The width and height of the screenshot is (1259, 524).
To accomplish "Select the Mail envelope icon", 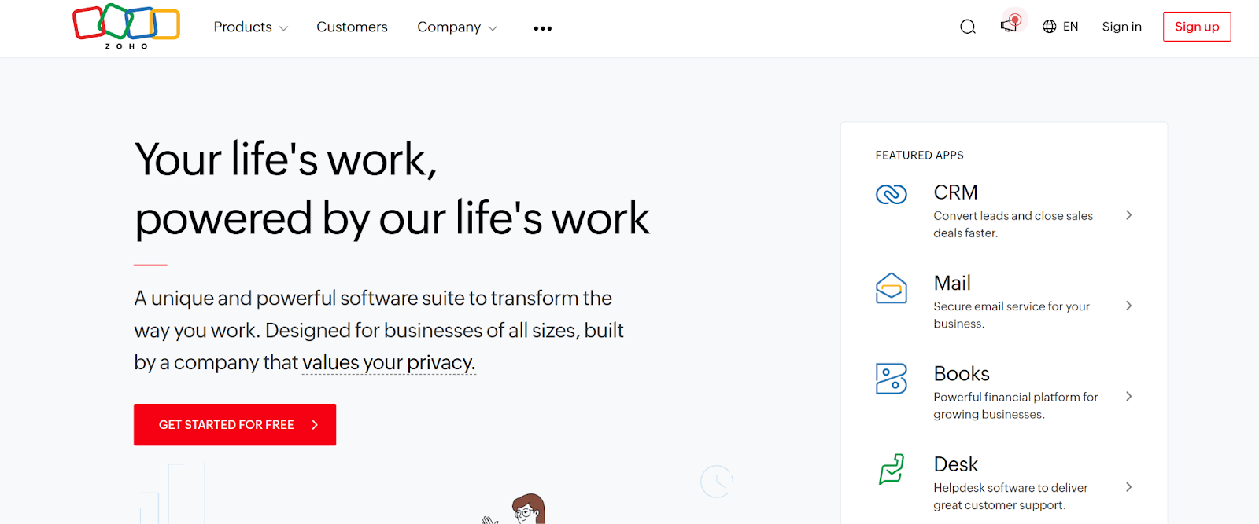I will point(892,288).
